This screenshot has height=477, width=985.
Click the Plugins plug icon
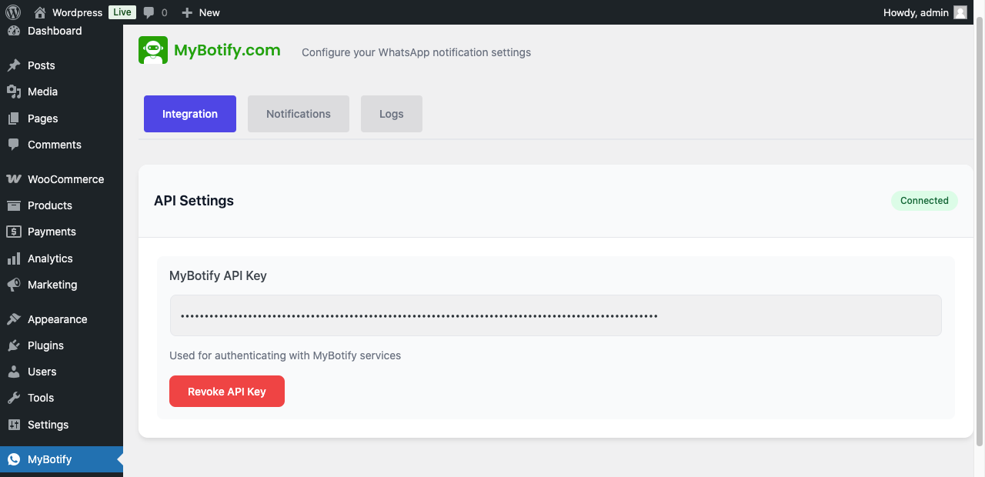pos(14,345)
